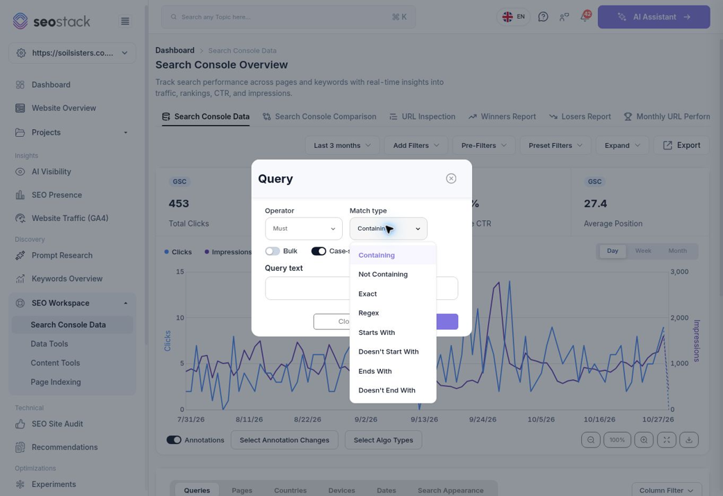Click the Query text input field
Viewport: 723px width, 496px height.
361,288
